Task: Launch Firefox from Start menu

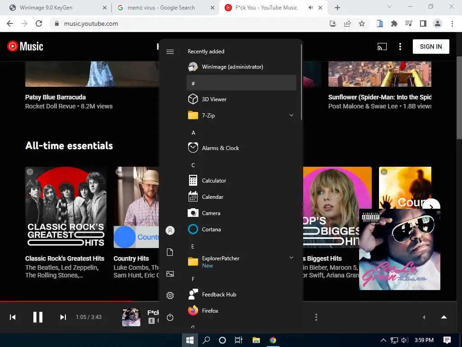Action: (x=241, y=310)
